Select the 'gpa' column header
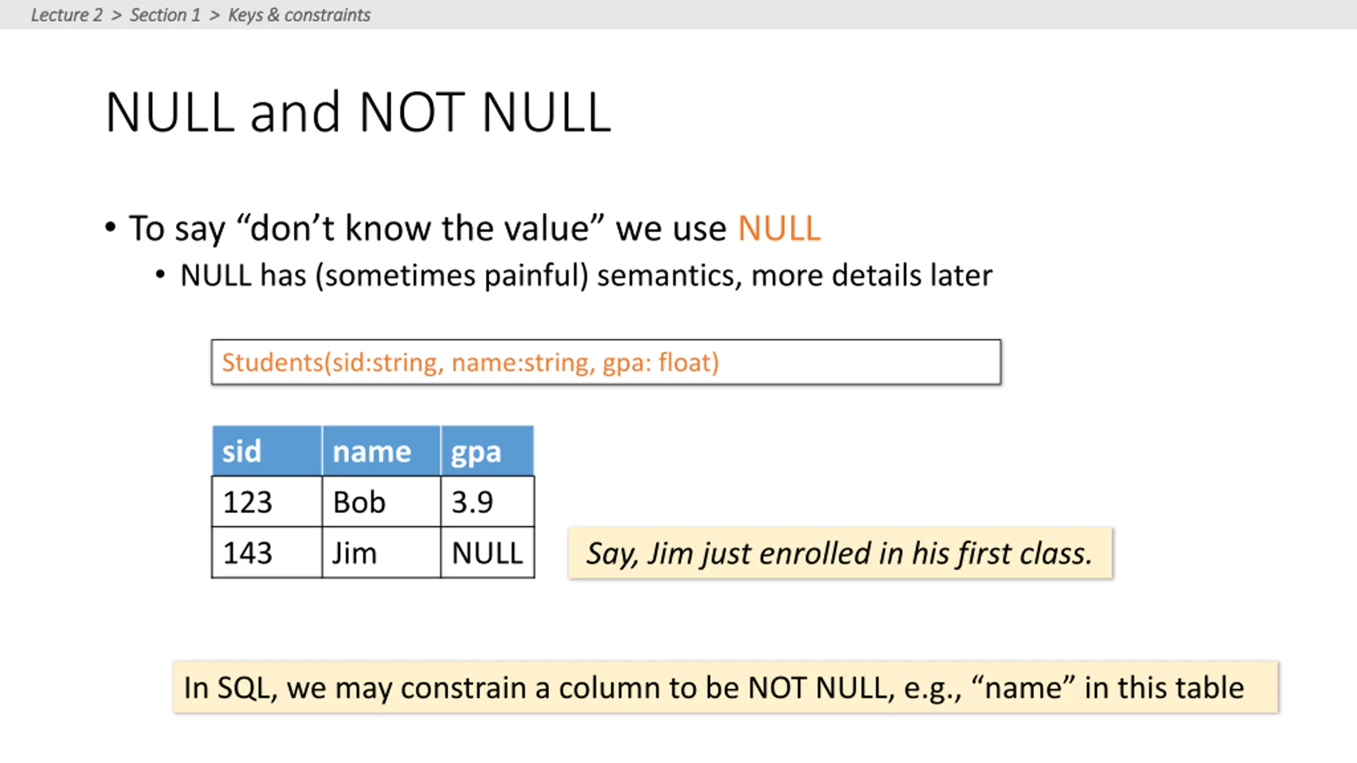The width and height of the screenshot is (1357, 763). 487,451
